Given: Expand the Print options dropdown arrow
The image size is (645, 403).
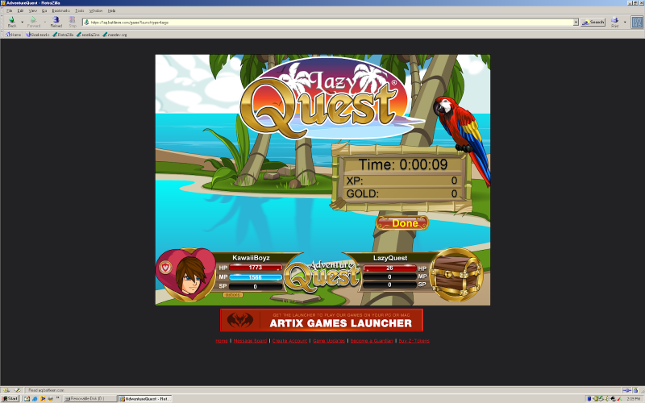Looking at the screenshot, I should tap(625, 22).
